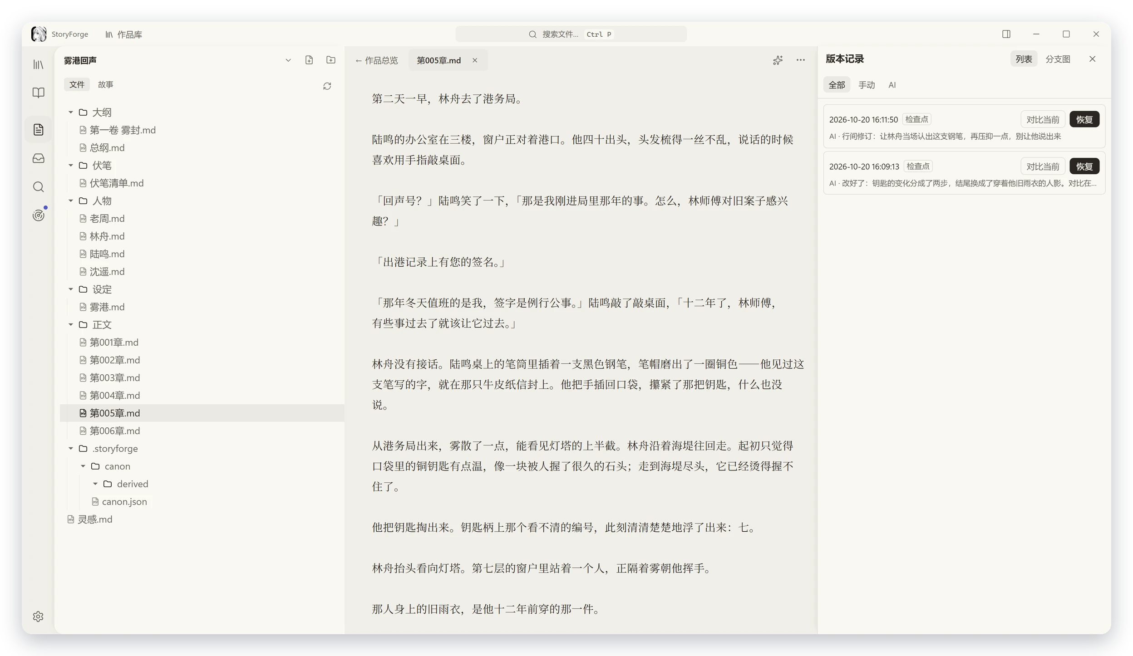This screenshot has width=1133, height=656.
Task: Select the 文件 tab
Action: pos(77,84)
